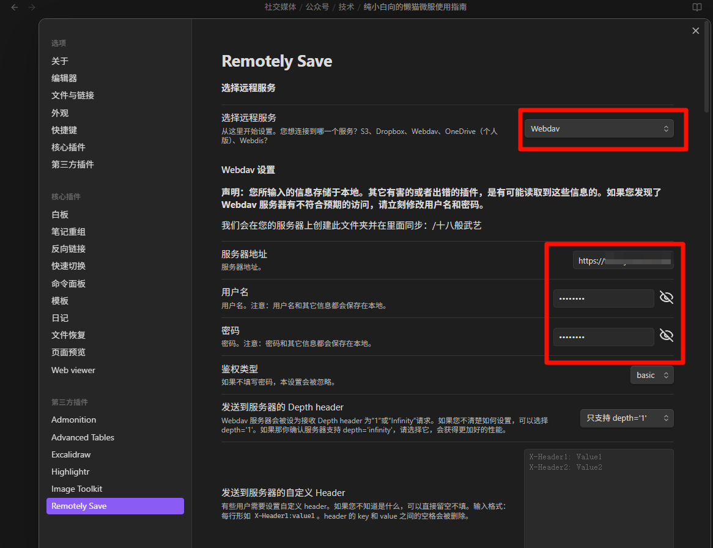Open the 编辑器 settings tab

pyautogui.click(x=64, y=78)
